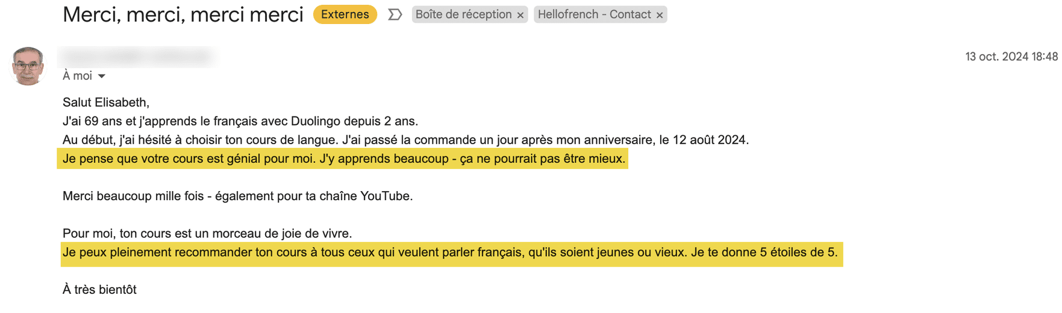
Task: Expand recipient details arrow next to À moi
Action: [102, 76]
